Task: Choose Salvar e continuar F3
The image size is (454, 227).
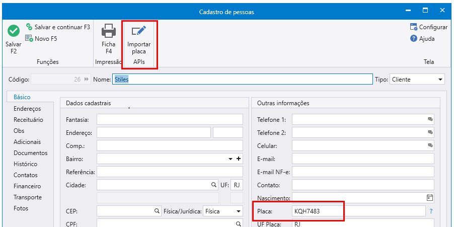Action: [x=58, y=27]
